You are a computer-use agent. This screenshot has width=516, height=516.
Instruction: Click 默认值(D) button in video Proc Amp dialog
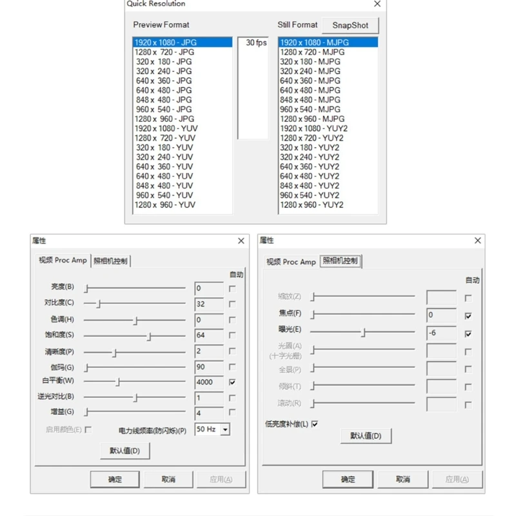[124, 450]
